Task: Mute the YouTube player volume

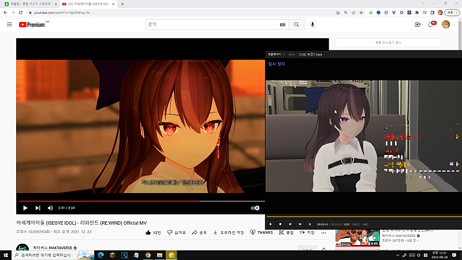Action: 50,208
